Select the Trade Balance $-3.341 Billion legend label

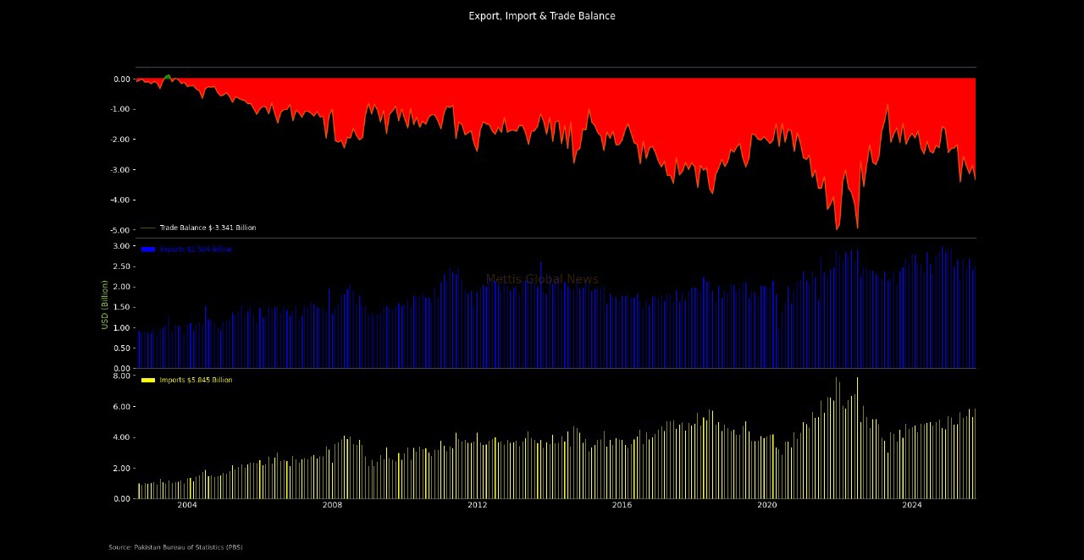pos(207,228)
